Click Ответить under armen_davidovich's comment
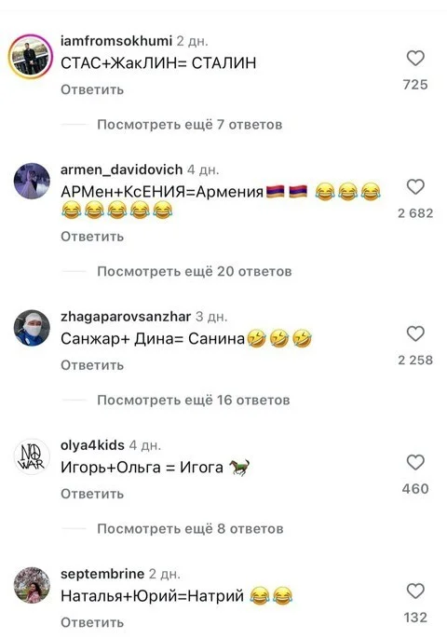 tap(92, 236)
